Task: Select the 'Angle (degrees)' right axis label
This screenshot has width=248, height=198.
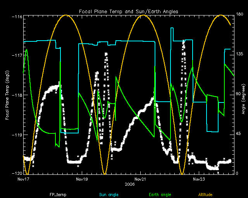Action: pos(243,95)
